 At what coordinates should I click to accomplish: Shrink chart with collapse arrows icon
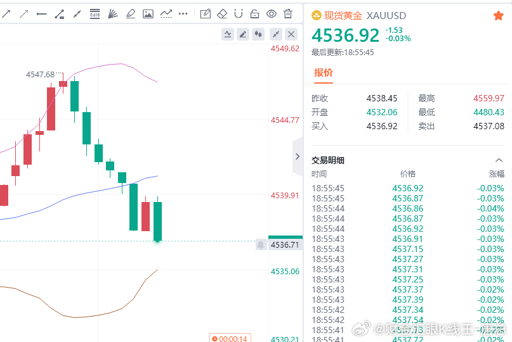tap(276, 34)
